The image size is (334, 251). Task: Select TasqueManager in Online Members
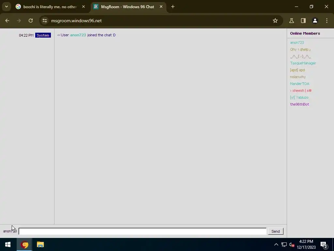[303, 63]
